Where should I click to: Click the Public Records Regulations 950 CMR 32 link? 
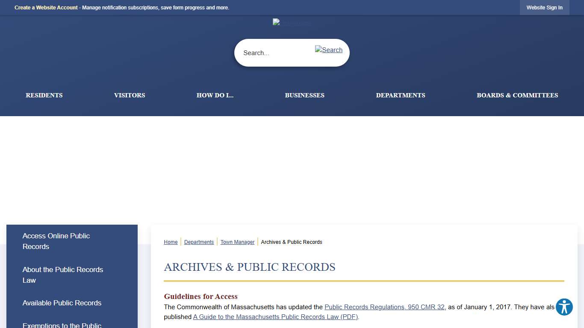(384, 307)
